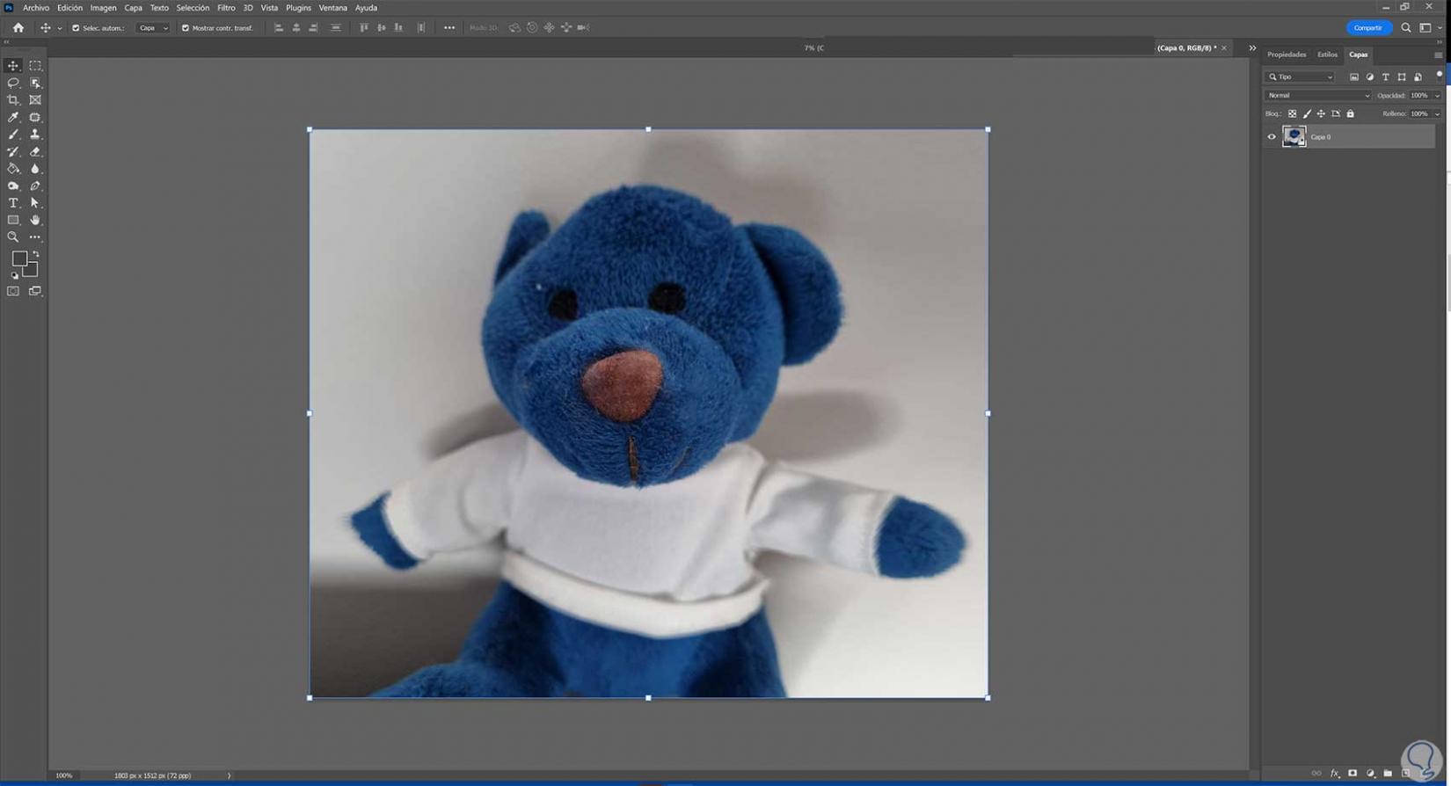Image resolution: width=1451 pixels, height=786 pixels.
Task: Toggle lock position for the layer
Action: coord(1321,114)
